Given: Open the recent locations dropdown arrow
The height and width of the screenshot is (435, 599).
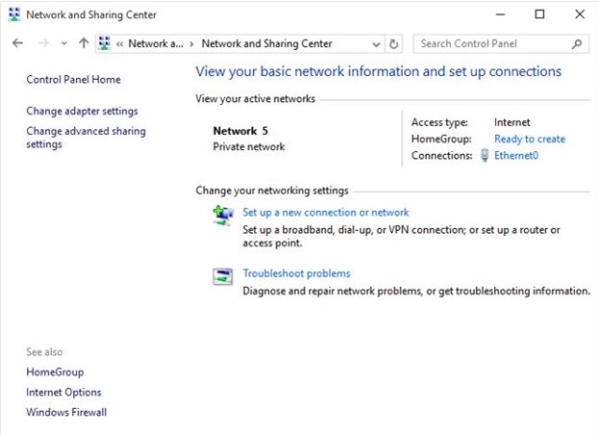Looking at the screenshot, I should click(64, 43).
